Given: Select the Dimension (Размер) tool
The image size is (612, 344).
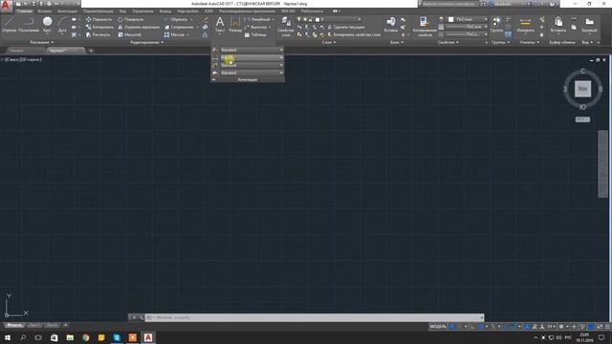Looking at the screenshot, I should [235, 25].
